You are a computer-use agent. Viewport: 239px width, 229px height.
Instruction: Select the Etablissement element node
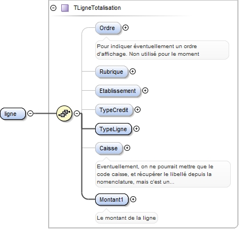point(118,91)
